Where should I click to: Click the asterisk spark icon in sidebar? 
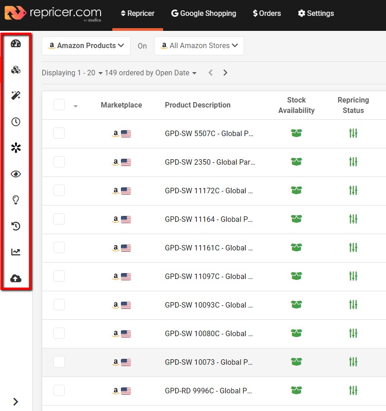point(16,147)
